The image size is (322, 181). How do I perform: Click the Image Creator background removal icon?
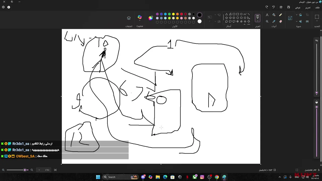(307, 21)
